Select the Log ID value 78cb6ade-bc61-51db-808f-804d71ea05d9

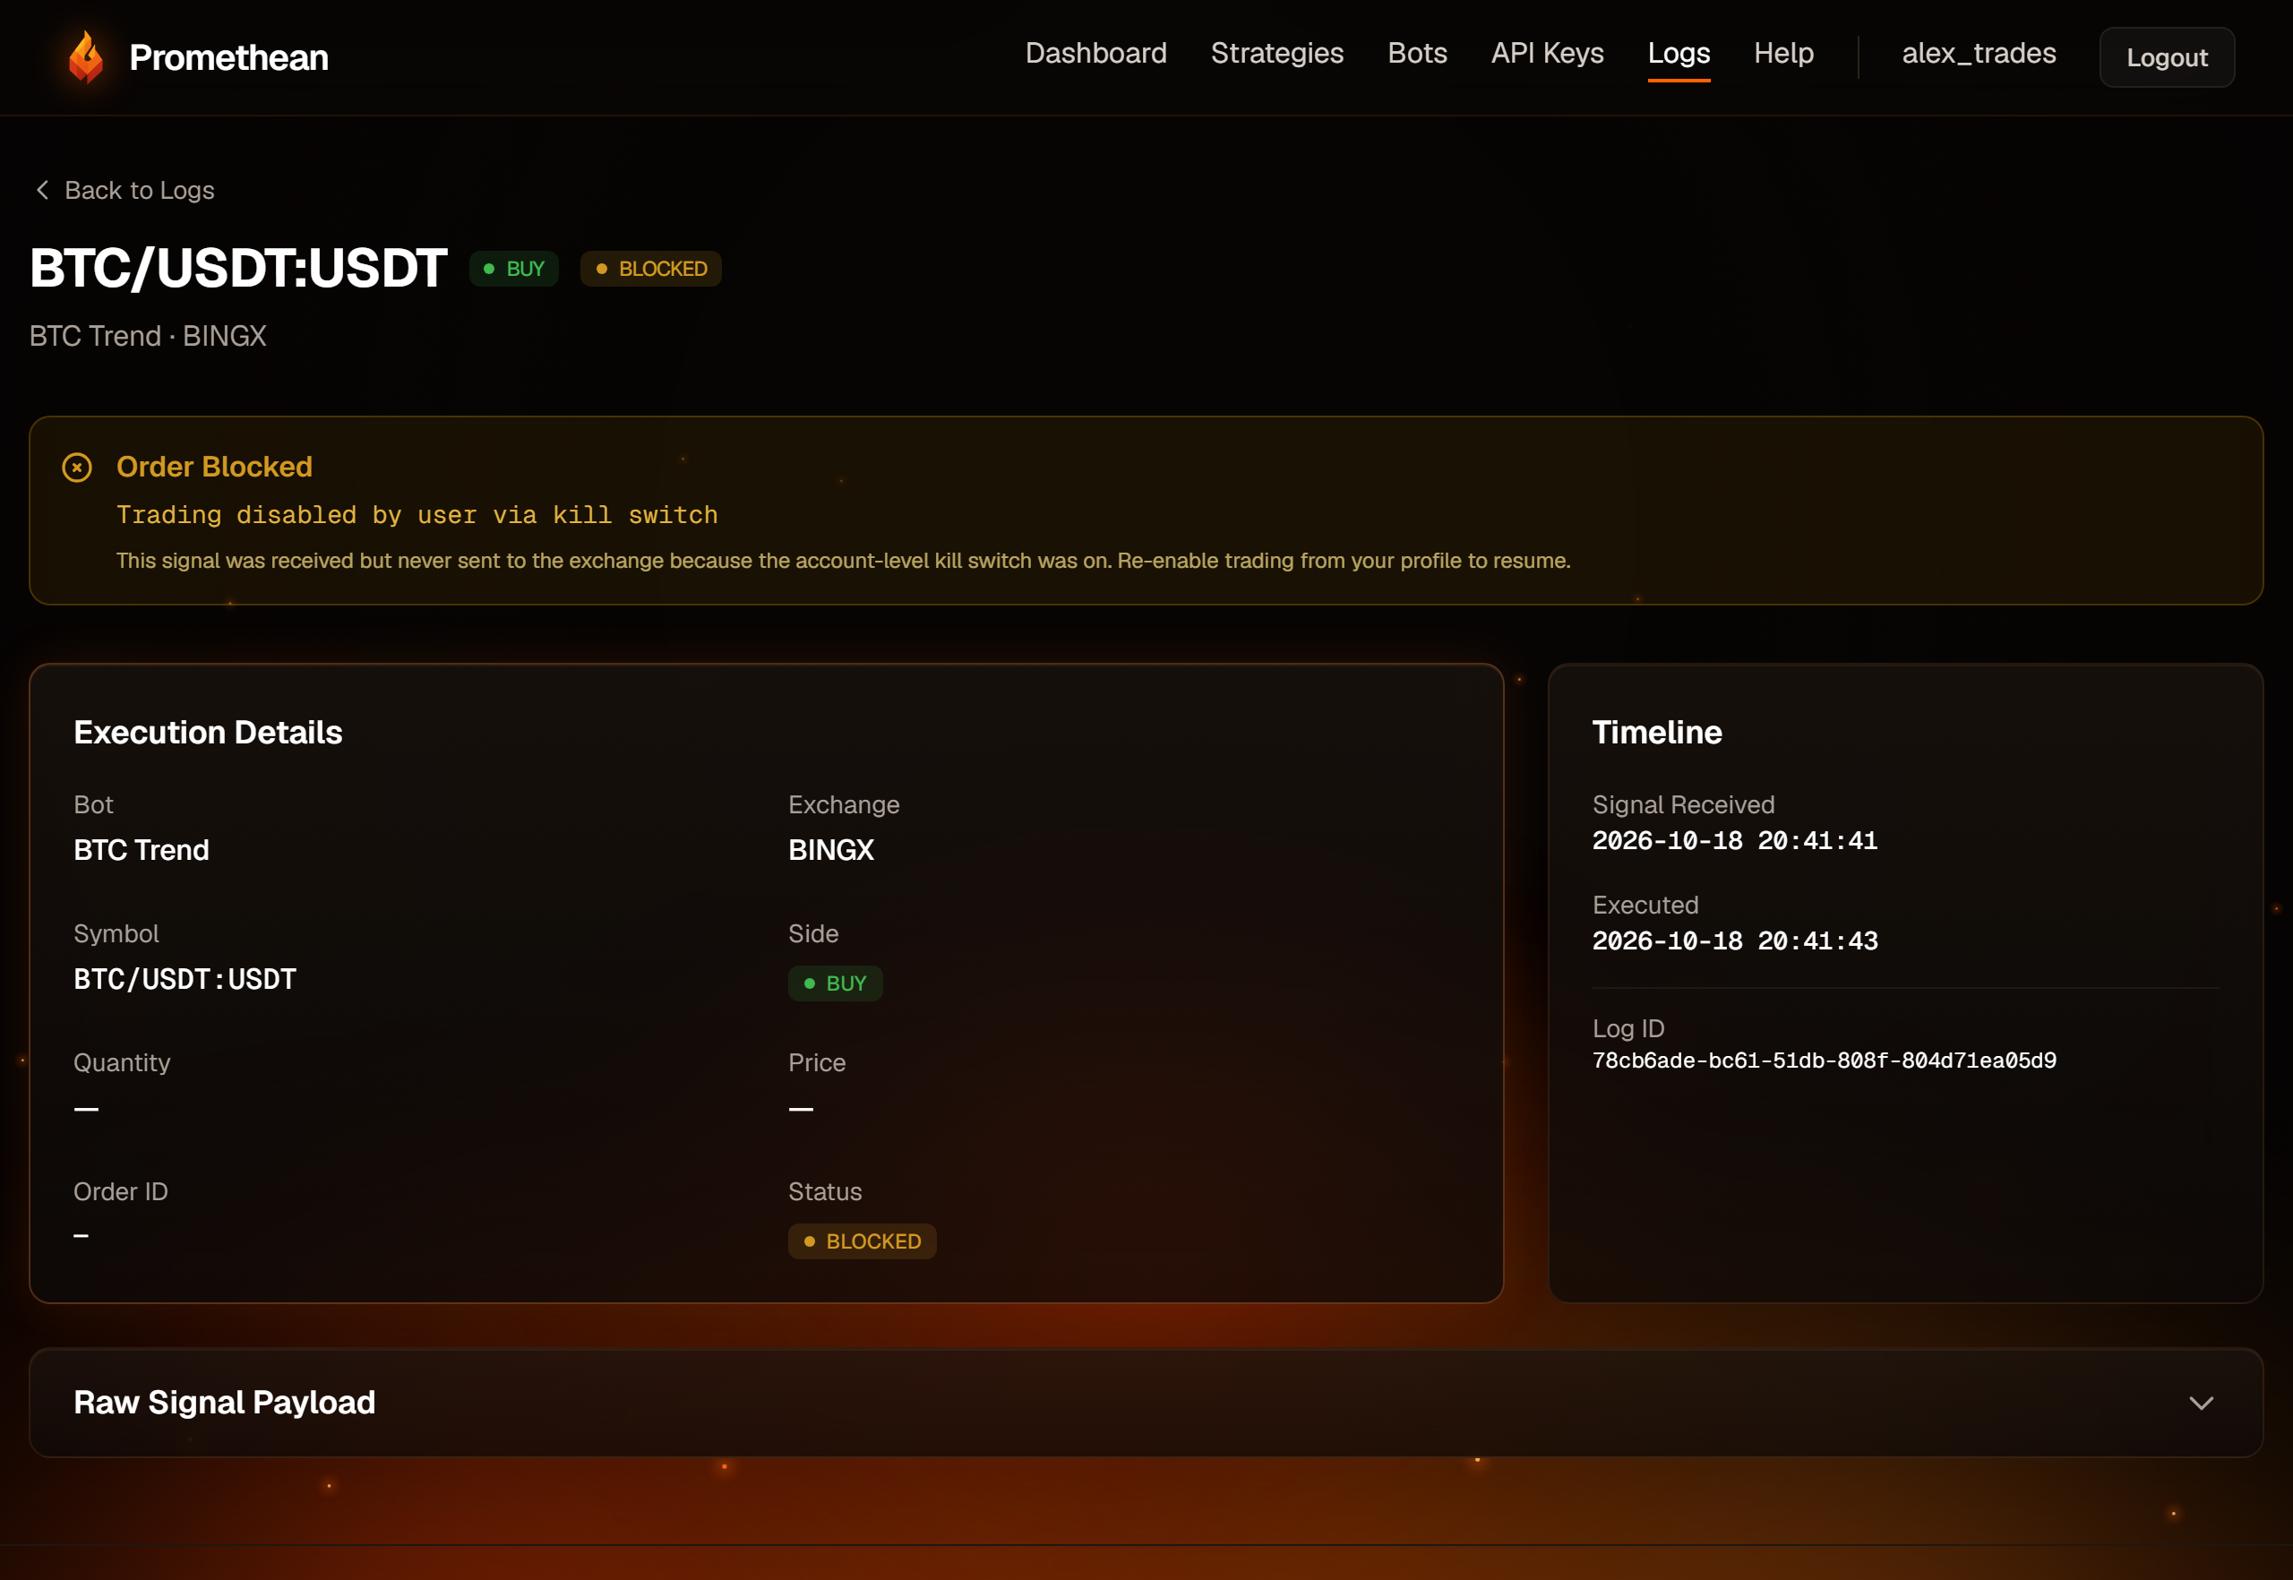(1824, 1061)
